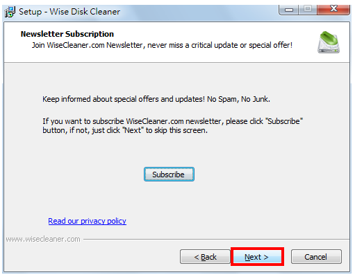355x277 pixels.
Task: Click the setup installer icon in title bar
Action: pyautogui.click(x=10, y=12)
